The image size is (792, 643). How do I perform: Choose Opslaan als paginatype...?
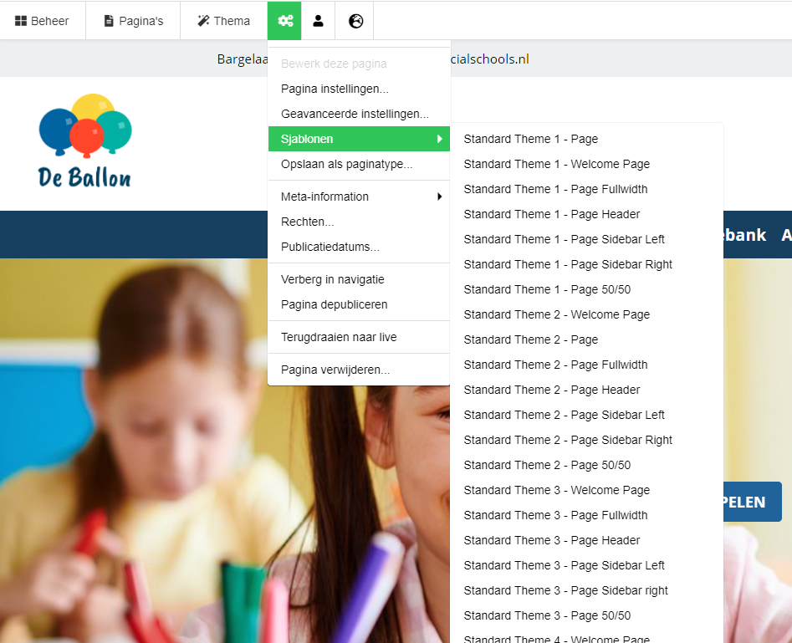coord(346,164)
